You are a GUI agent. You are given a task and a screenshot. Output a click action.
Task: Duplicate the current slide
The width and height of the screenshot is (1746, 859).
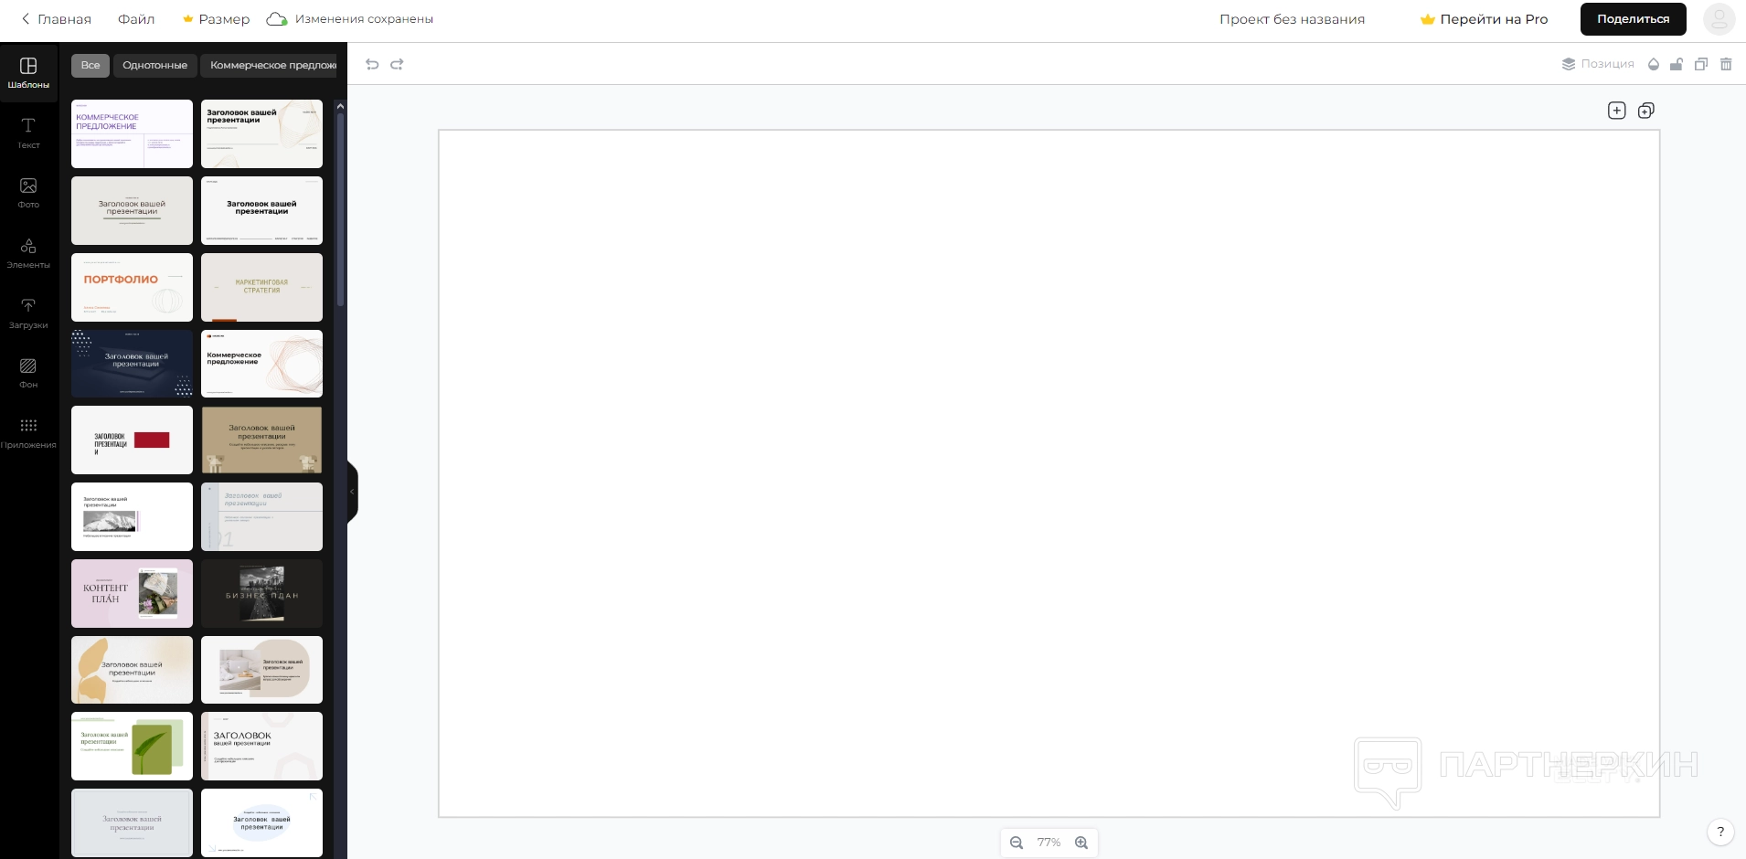(x=1646, y=111)
